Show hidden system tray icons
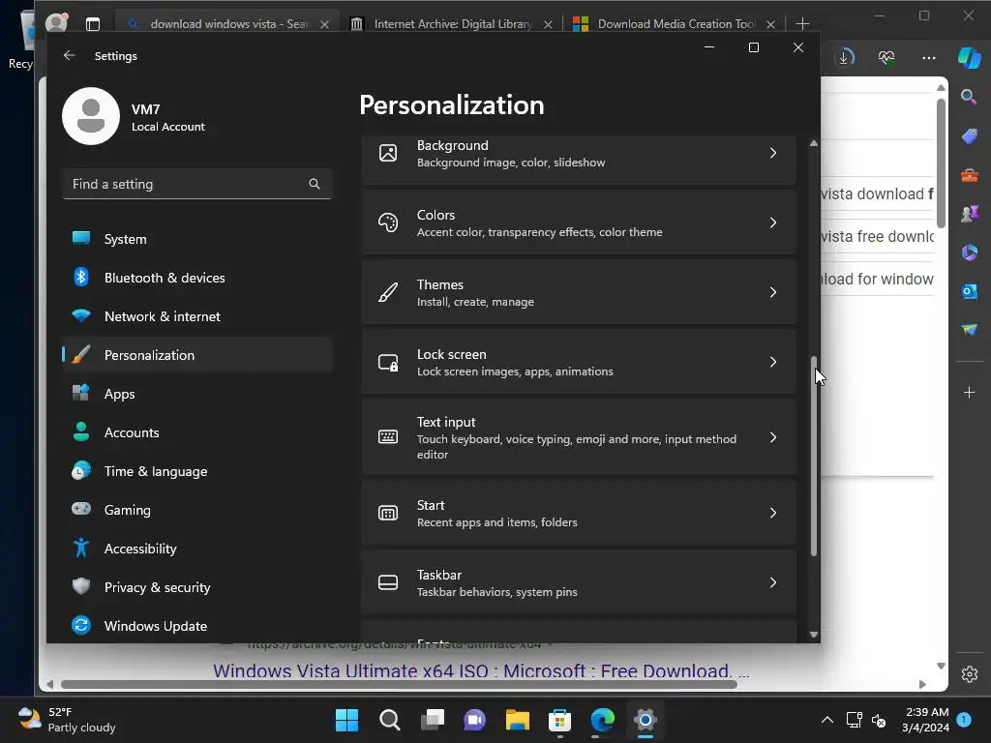Image resolution: width=991 pixels, height=743 pixels. click(x=826, y=720)
